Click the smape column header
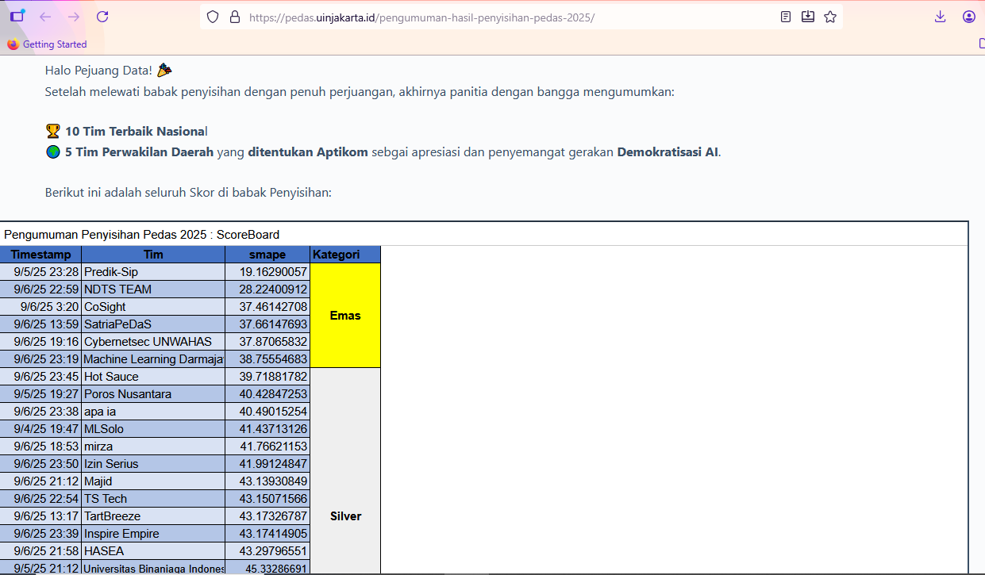This screenshot has width=985, height=575. click(267, 255)
